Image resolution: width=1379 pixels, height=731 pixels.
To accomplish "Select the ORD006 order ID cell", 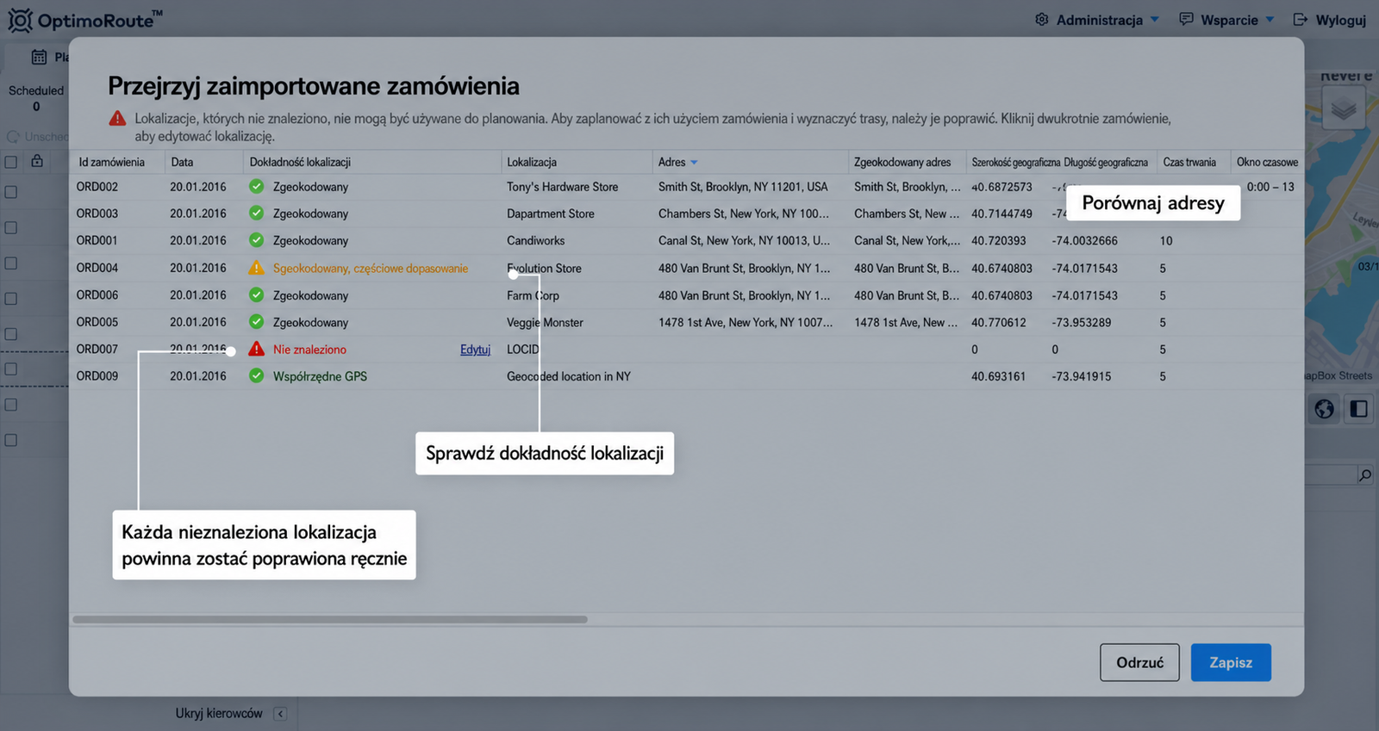I will pyautogui.click(x=97, y=294).
